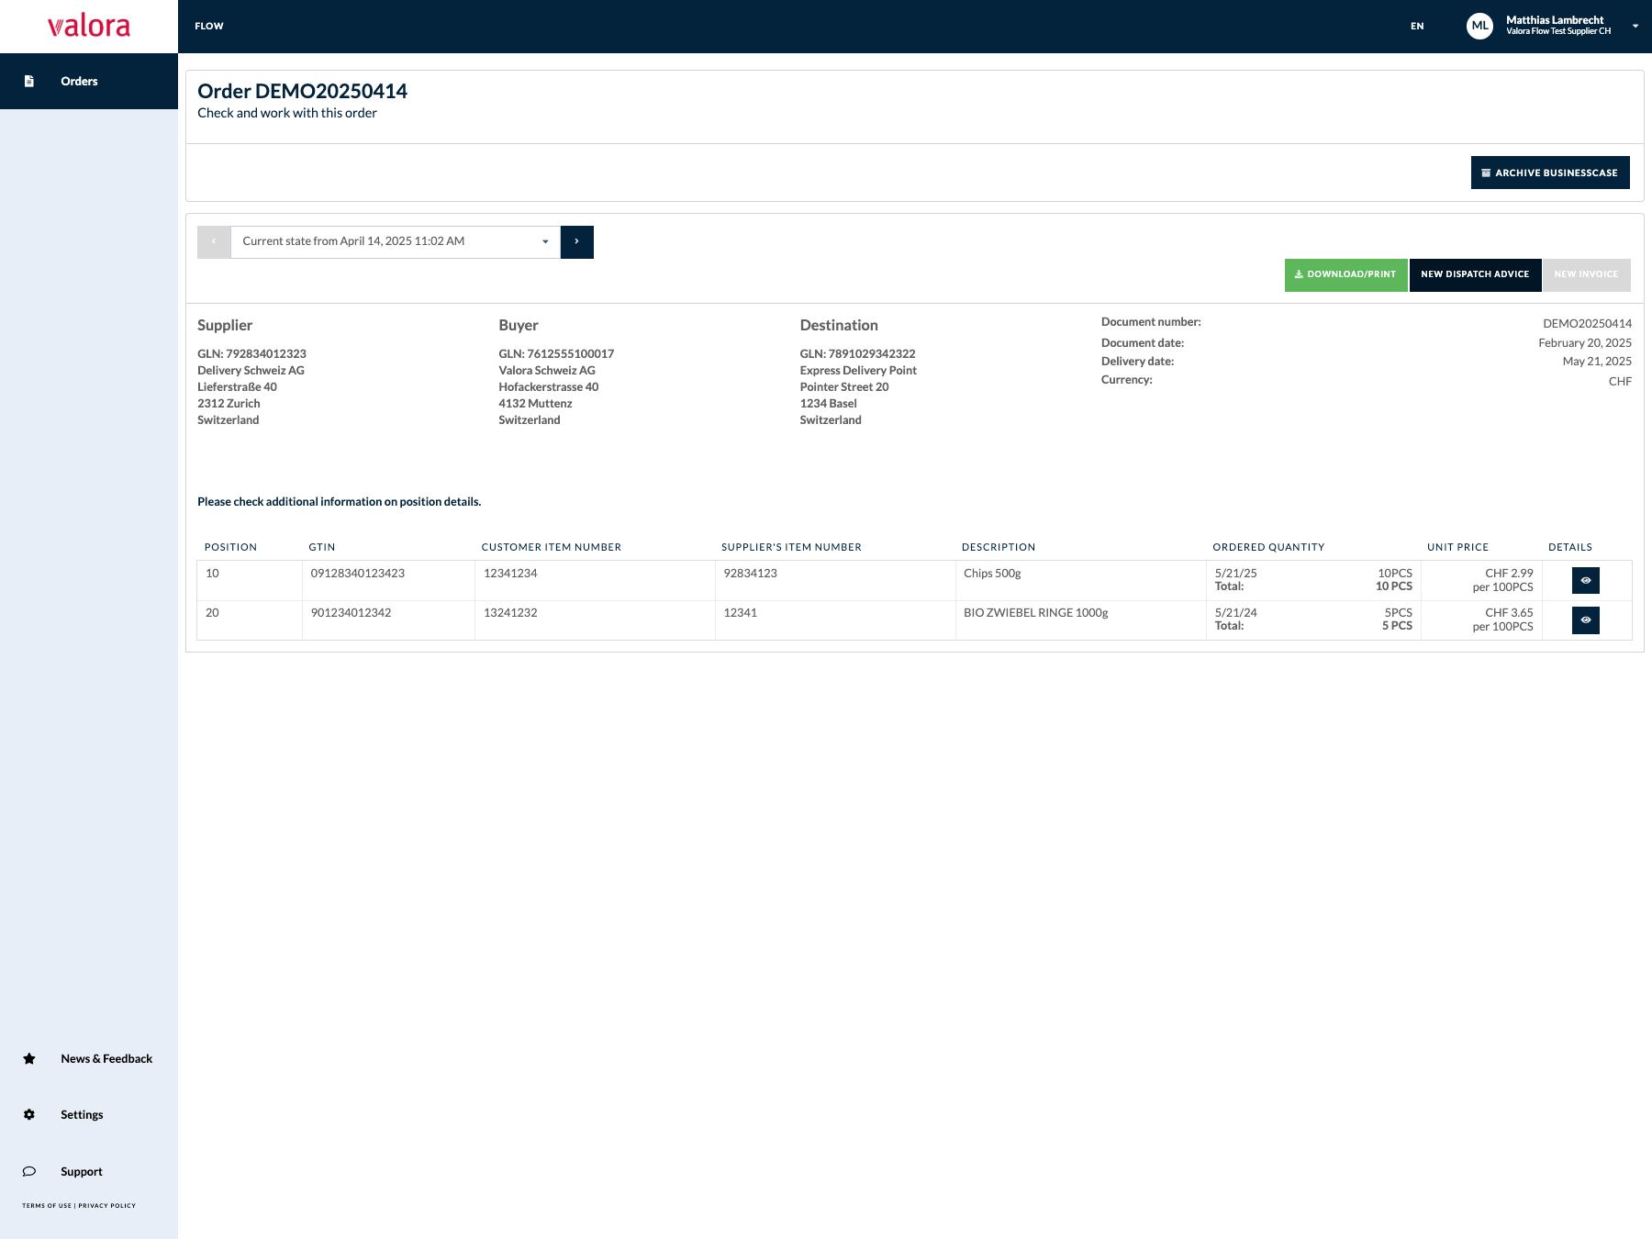The width and height of the screenshot is (1652, 1239).
Task: Go to next order state arrow
Action: [576, 241]
